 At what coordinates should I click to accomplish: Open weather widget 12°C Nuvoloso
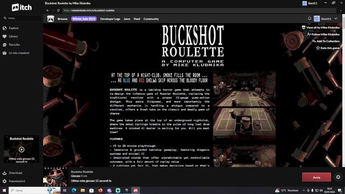point(286,190)
